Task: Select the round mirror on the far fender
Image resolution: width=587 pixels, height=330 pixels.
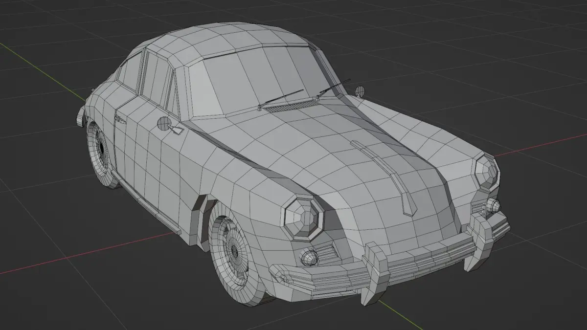Action: [x=361, y=91]
